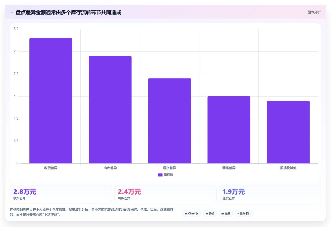Viewport: 331px width, 227px height.
Task: Click the 退货差异 x-axis label
Action: coord(170,168)
